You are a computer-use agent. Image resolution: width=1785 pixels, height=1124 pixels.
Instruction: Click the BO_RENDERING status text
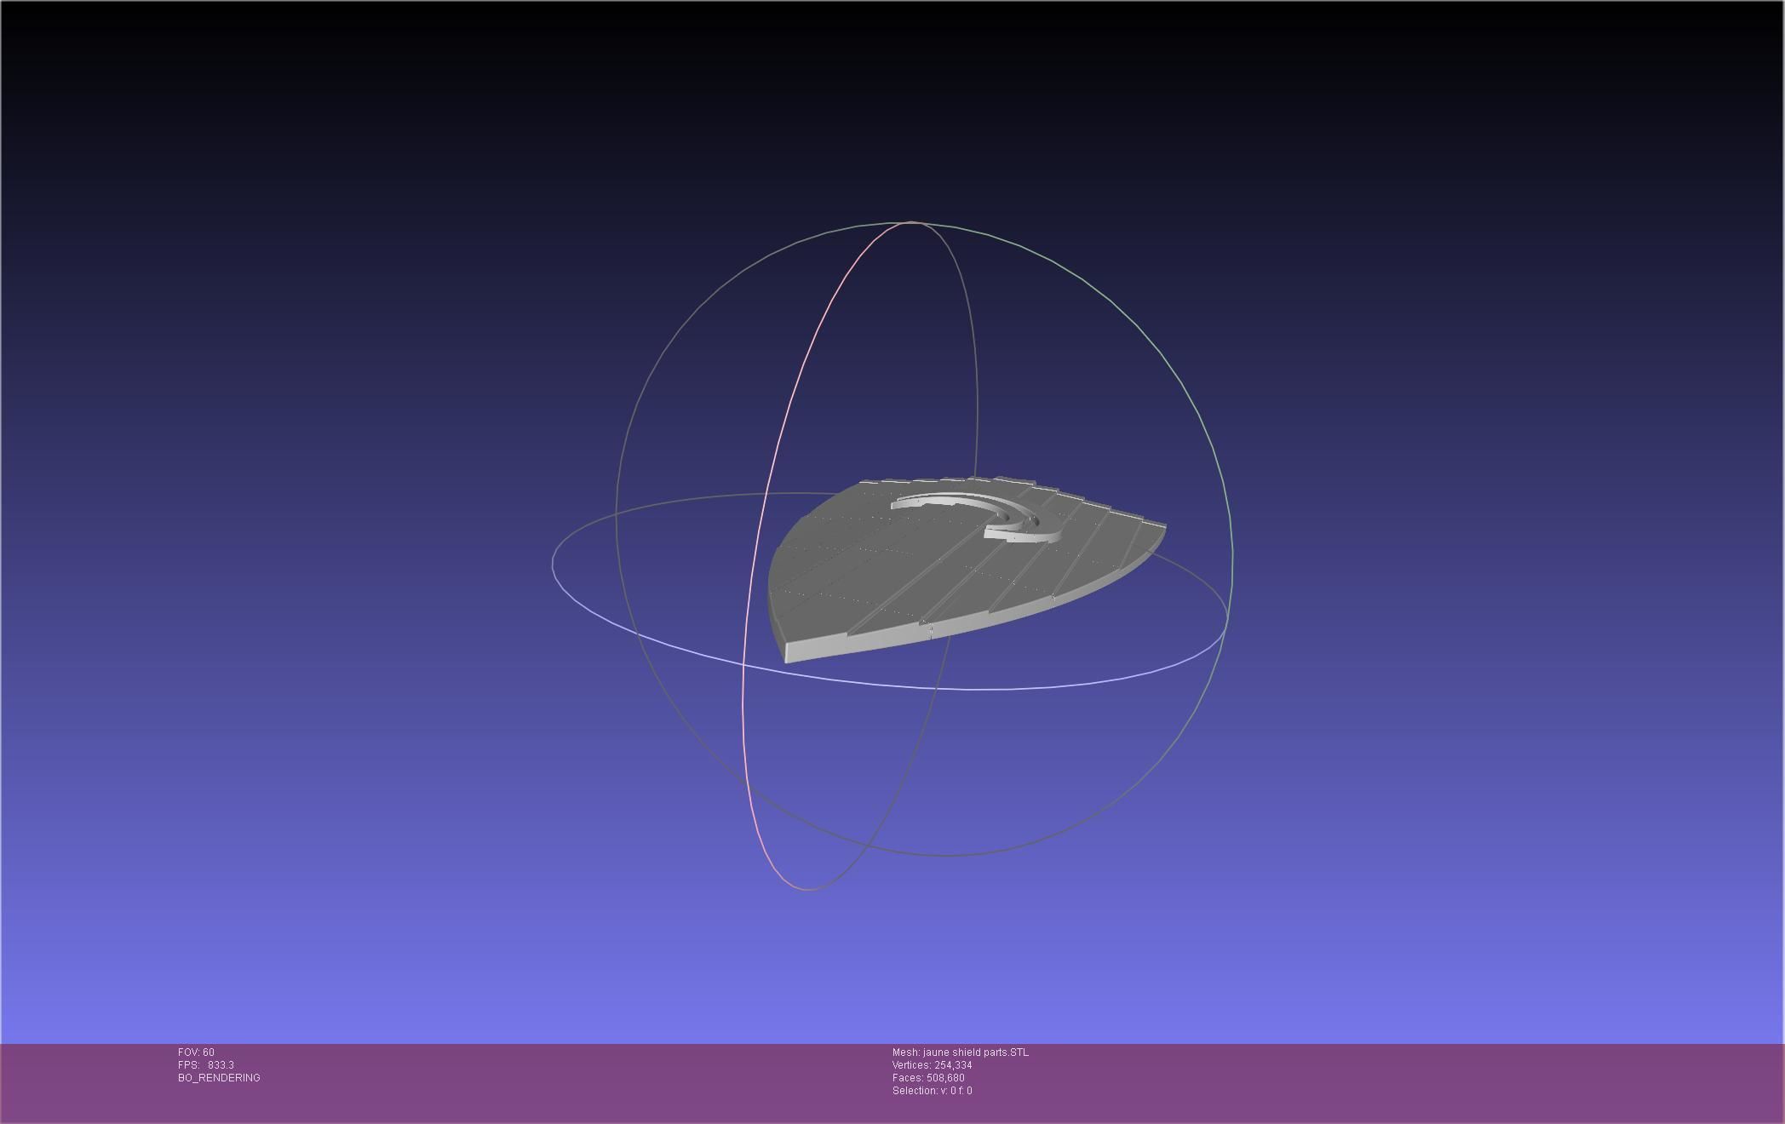(x=219, y=1078)
